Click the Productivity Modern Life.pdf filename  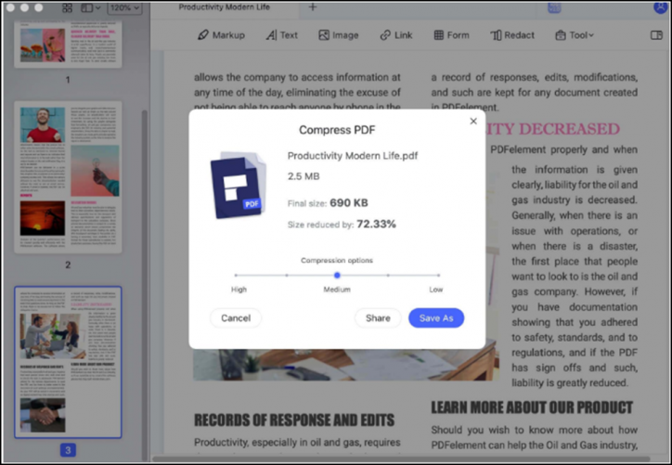pyautogui.click(x=353, y=156)
